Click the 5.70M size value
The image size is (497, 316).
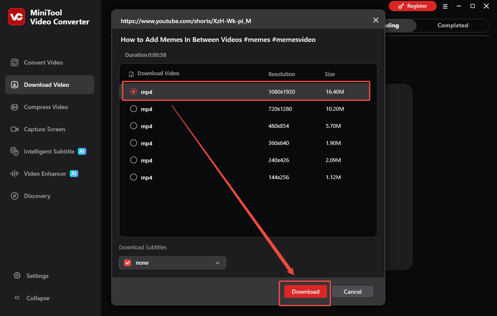coord(333,126)
